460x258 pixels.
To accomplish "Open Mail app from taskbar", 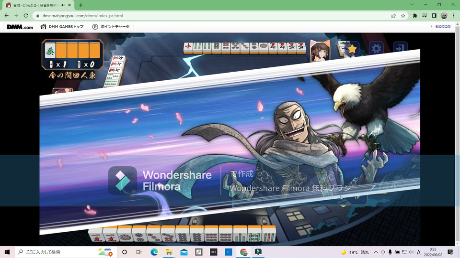I will pyautogui.click(x=184, y=252).
